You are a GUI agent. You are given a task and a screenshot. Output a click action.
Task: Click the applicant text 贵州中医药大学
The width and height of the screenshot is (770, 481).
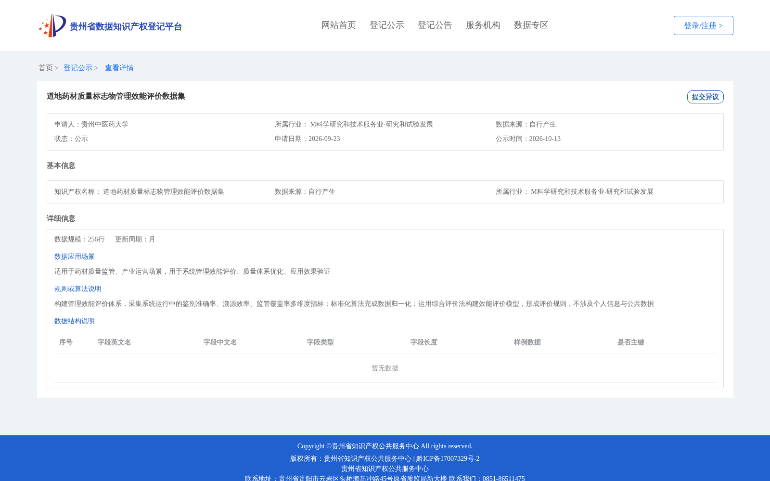(x=105, y=124)
